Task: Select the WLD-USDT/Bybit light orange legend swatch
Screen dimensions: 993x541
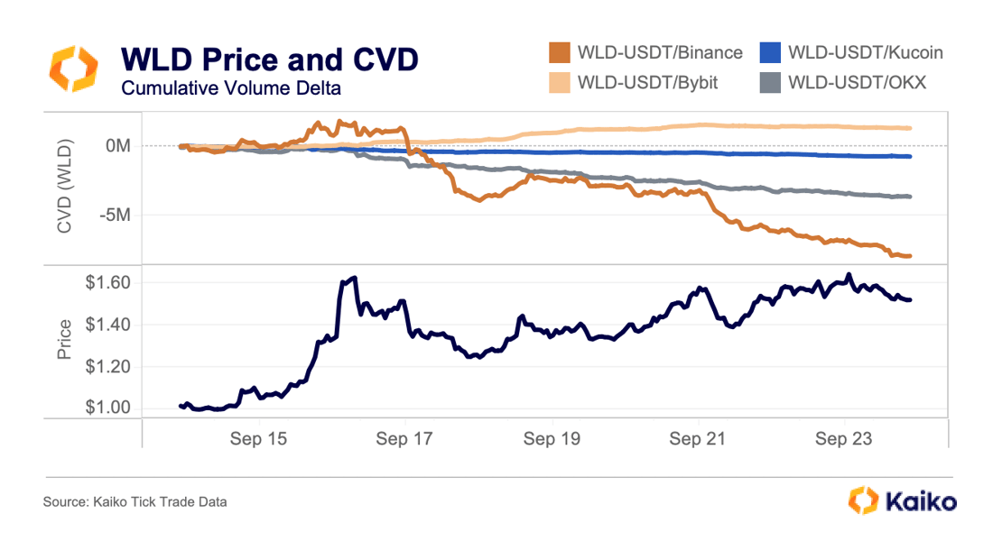Action: click(x=560, y=83)
